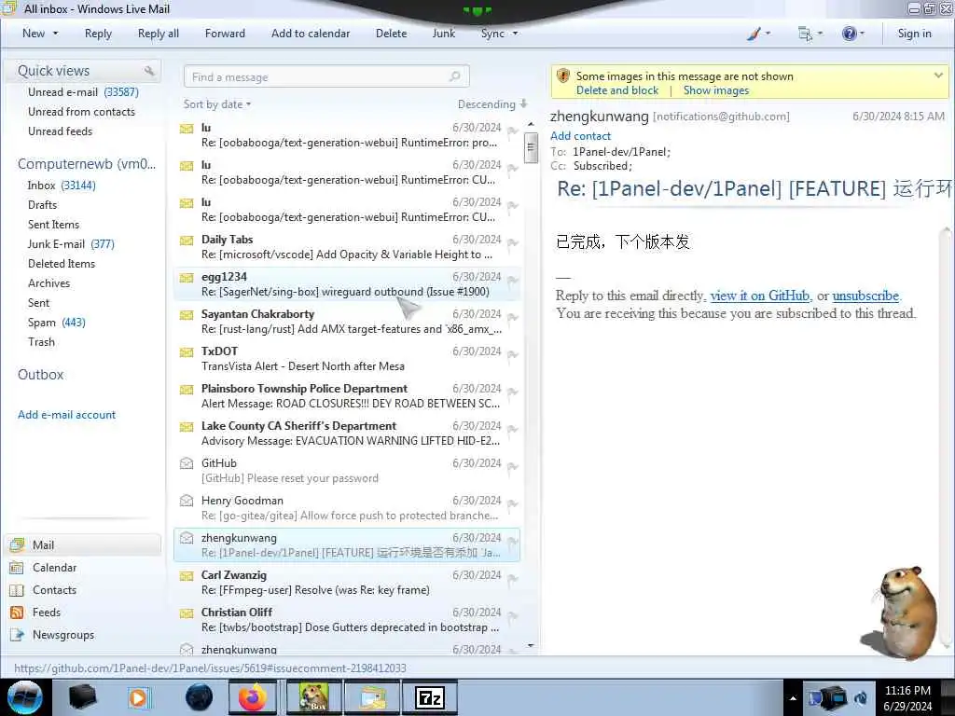Image resolution: width=955 pixels, height=716 pixels.
Task: Click message list scroll down arrow
Action: (x=531, y=645)
